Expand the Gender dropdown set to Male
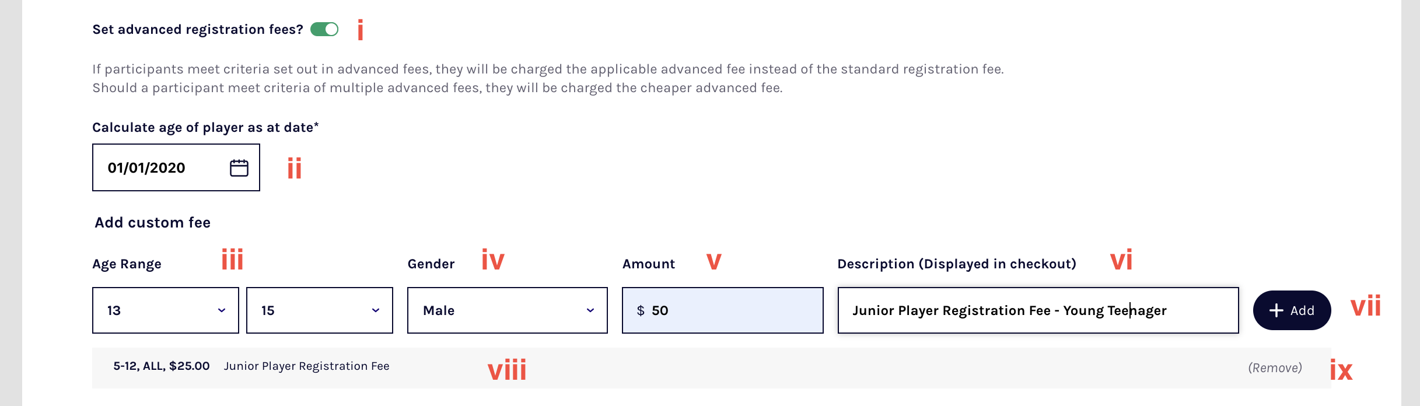This screenshot has height=406, width=1420. [x=508, y=310]
